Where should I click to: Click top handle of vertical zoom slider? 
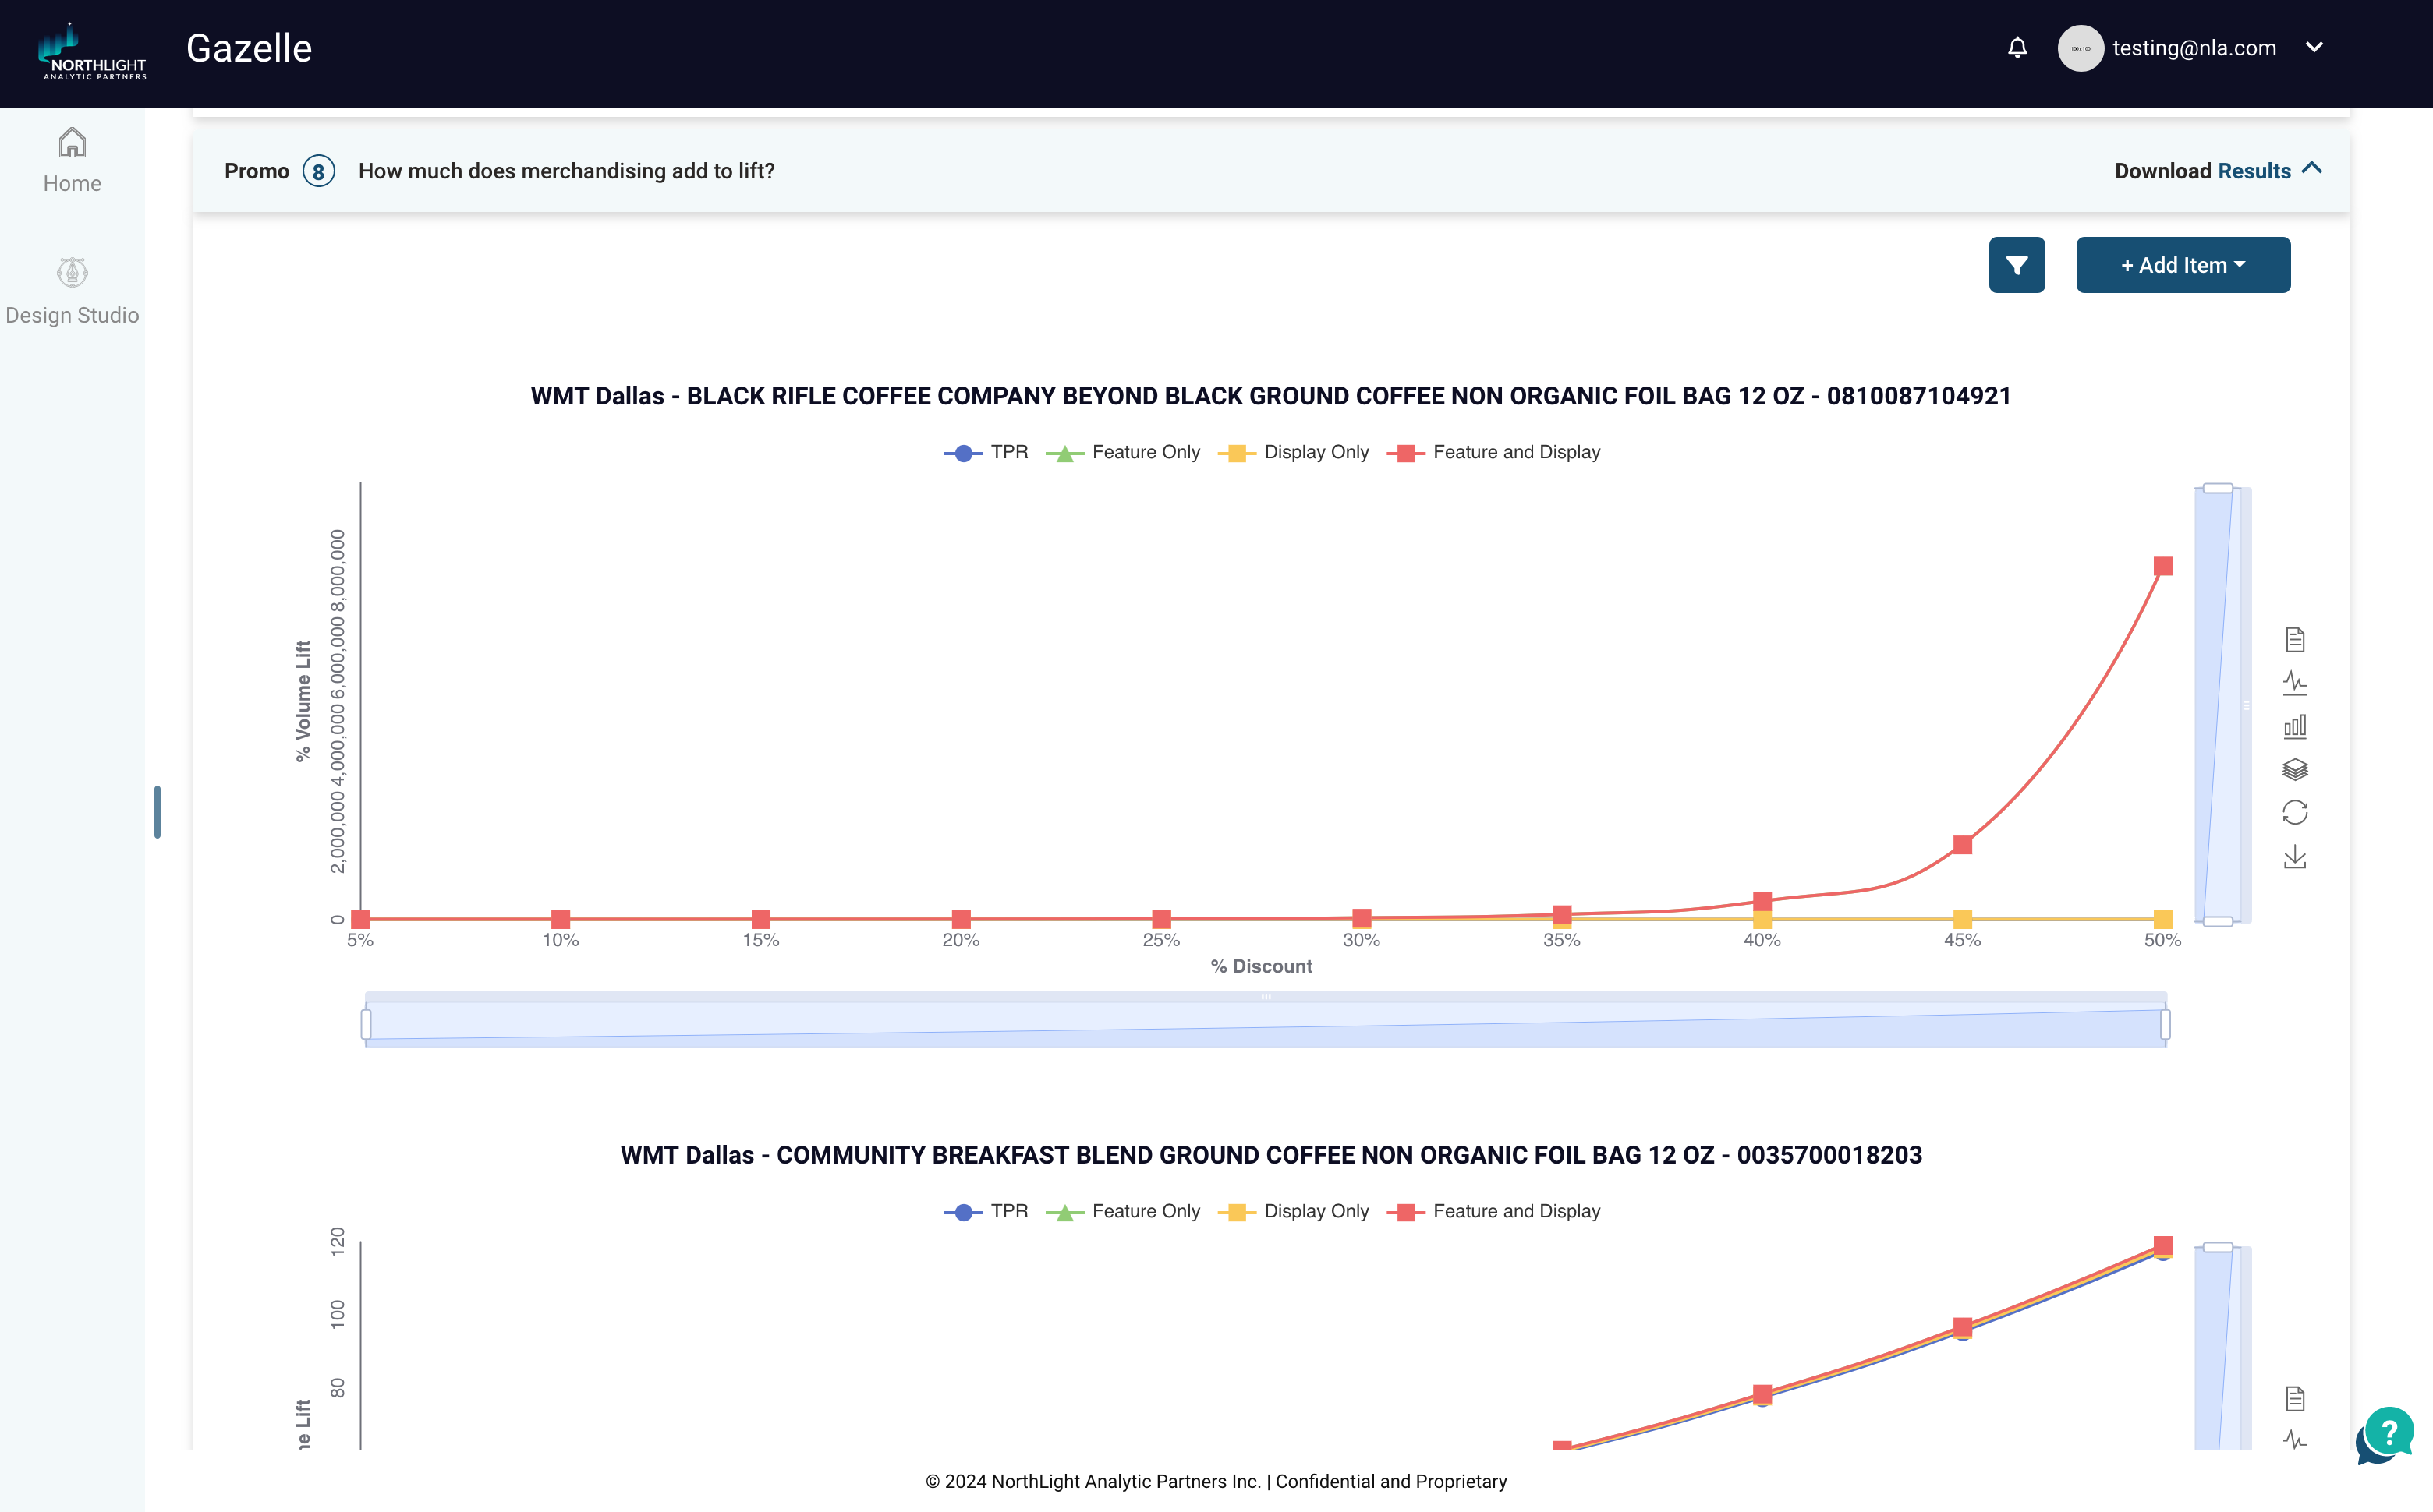[2217, 488]
